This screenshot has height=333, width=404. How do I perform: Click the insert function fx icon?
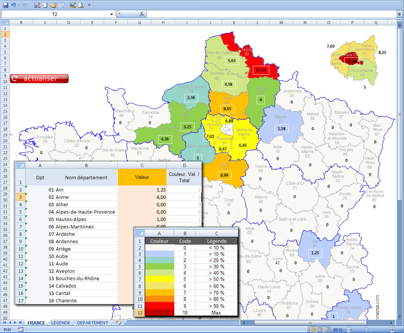[x=142, y=14]
